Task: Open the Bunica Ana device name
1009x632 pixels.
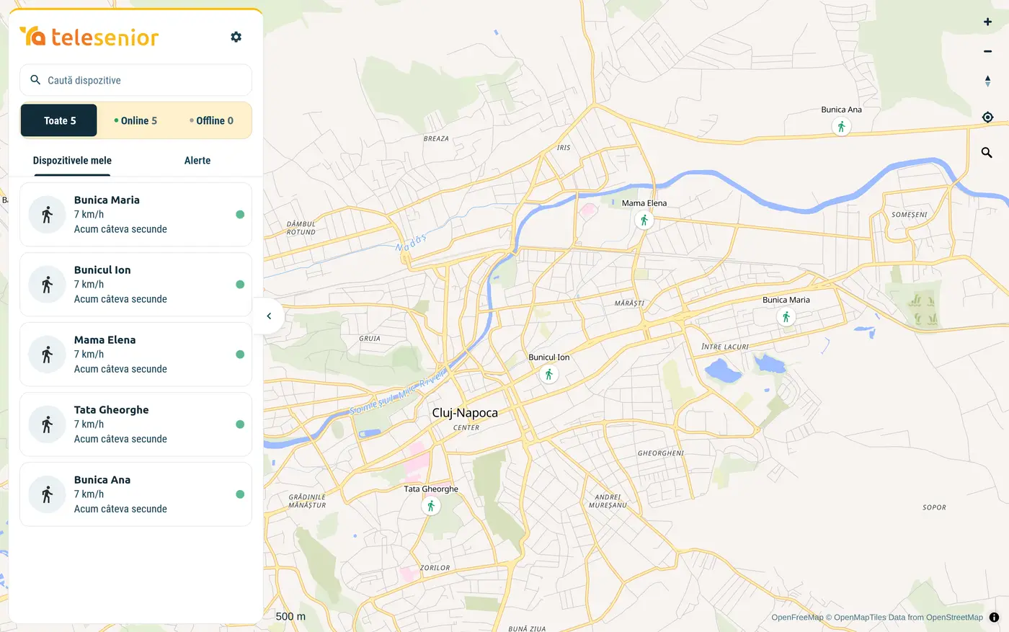Action: (102, 479)
